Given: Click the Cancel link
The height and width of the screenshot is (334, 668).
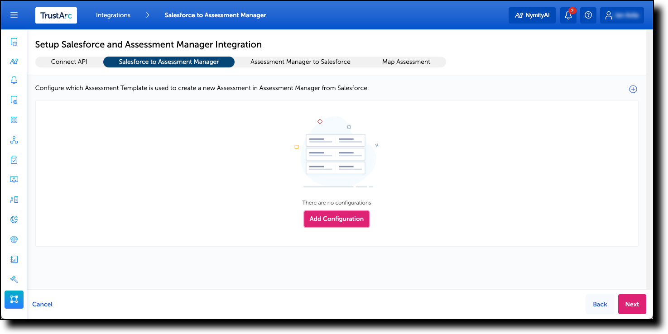Looking at the screenshot, I should (42, 304).
